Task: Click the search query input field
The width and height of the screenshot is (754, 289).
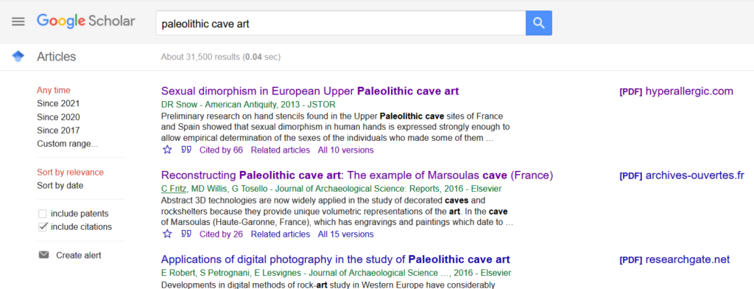Action: point(340,23)
